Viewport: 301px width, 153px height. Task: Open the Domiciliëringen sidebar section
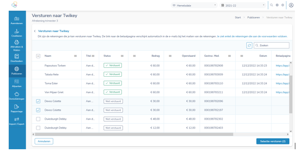tap(17, 96)
